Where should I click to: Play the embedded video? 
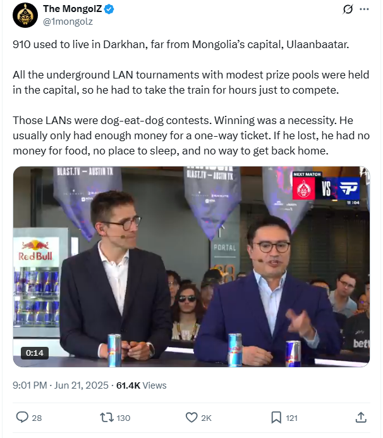[191, 266]
